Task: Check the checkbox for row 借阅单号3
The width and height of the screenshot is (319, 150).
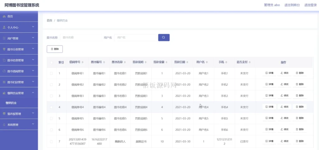Action: [x=51, y=96]
